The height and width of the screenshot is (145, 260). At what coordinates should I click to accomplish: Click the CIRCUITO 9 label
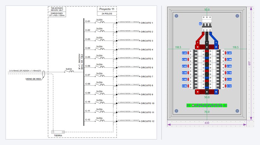coord(147,95)
